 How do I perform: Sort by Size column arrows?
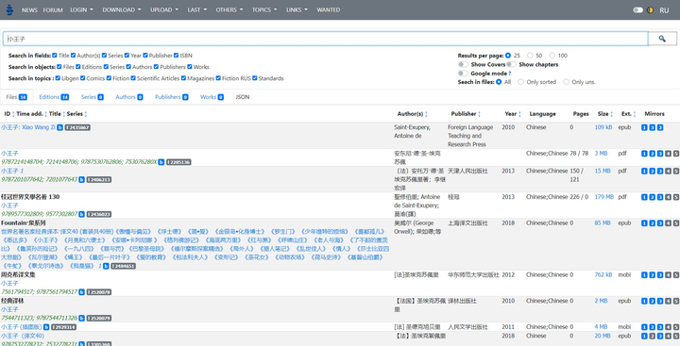tap(611, 114)
